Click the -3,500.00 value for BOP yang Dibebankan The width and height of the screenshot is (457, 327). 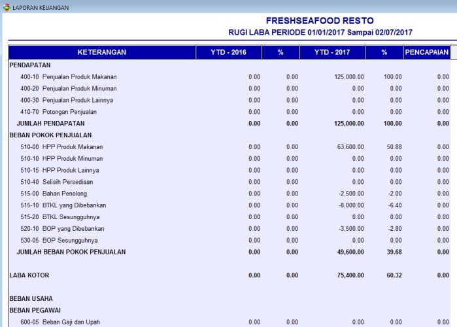click(x=351, y=228)
